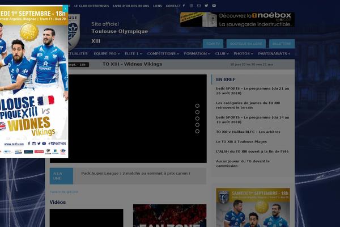Select the fifth slider dot
The width and height of the screenshot is (340, 227).
point(197,132)
